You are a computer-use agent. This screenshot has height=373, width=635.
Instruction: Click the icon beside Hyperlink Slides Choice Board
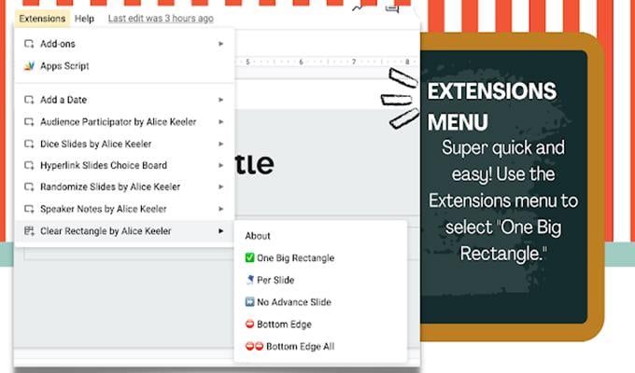pos(29,165)
